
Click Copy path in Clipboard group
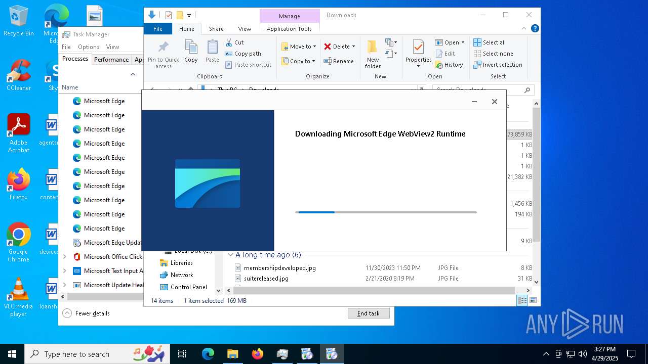tap(243, 54)
